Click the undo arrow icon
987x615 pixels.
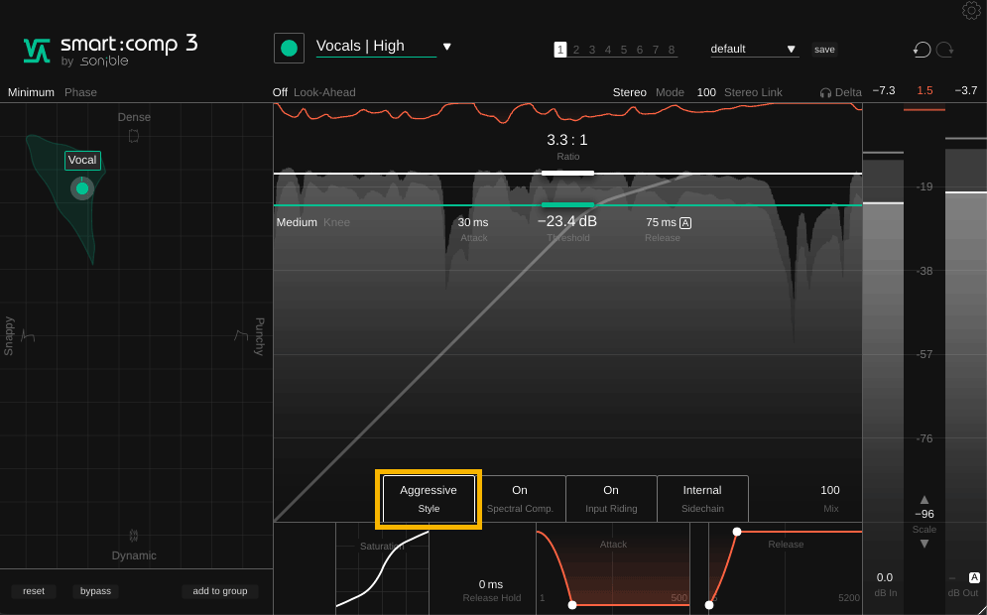tap(922, 50)
